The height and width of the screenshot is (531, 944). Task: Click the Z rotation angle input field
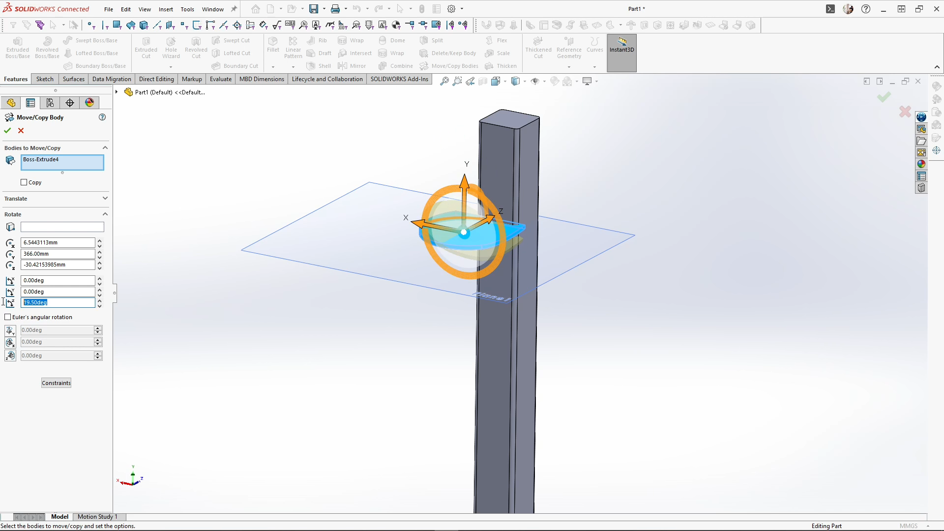pyautogui.click(x=58, y=302)
